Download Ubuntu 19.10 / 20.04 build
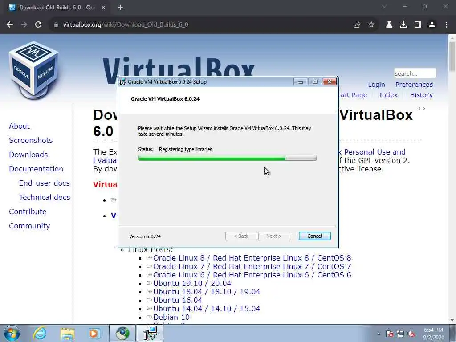Screen dimensions: 456x342 (x=192, y=283)
